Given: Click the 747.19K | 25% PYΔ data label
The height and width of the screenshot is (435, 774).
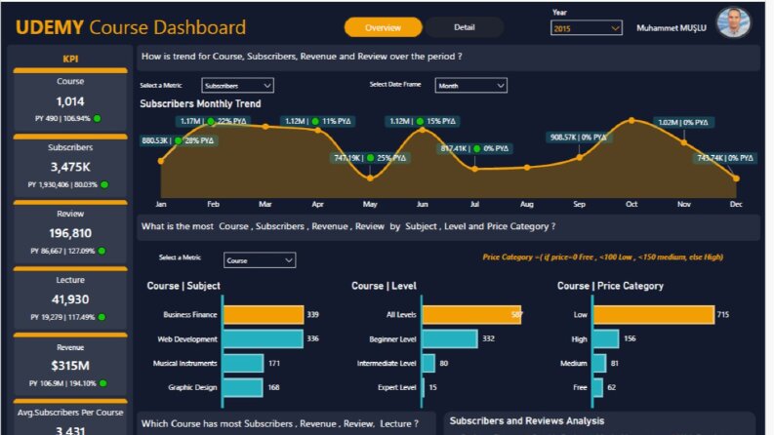Looking at the screenshot, I should pyautogui.click(x=370, y=158).
